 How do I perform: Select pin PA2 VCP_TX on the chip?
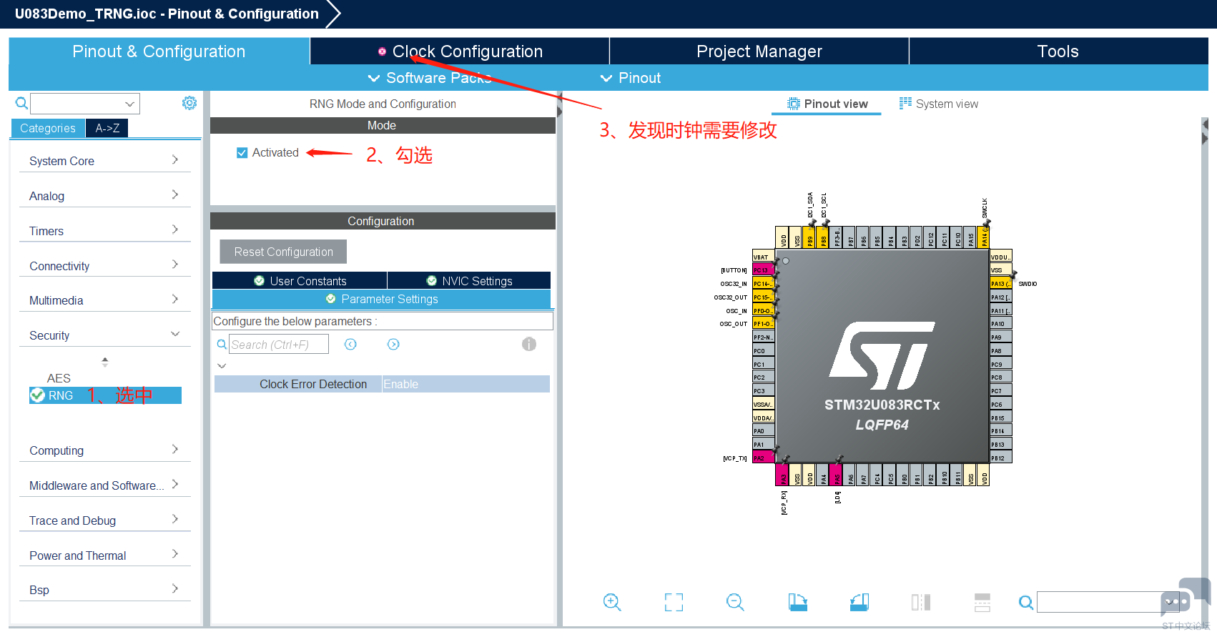coord(763,458)
